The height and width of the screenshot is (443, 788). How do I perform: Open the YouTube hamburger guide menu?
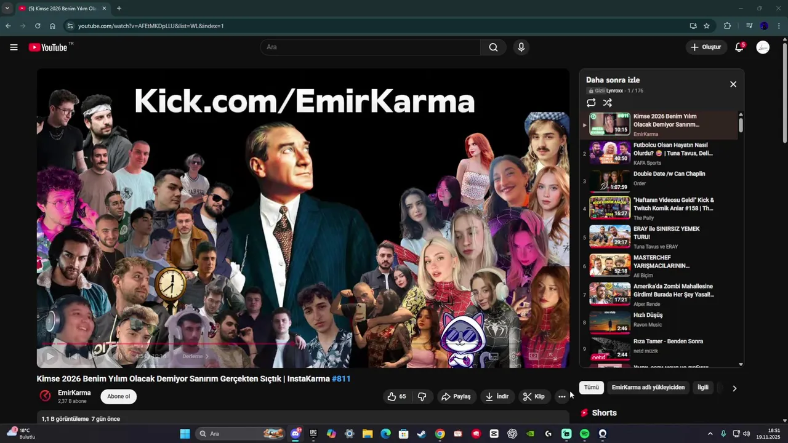(14, 47)
